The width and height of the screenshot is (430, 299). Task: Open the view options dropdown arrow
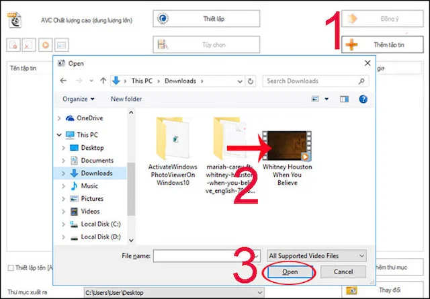[x=327, y=99]
